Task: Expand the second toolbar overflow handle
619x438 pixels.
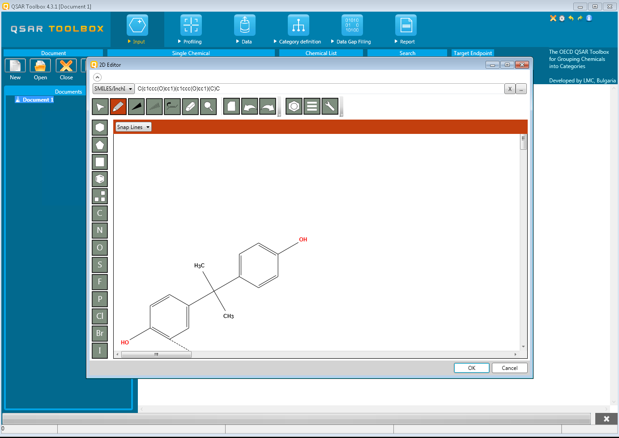Action: tap(342, 107)
